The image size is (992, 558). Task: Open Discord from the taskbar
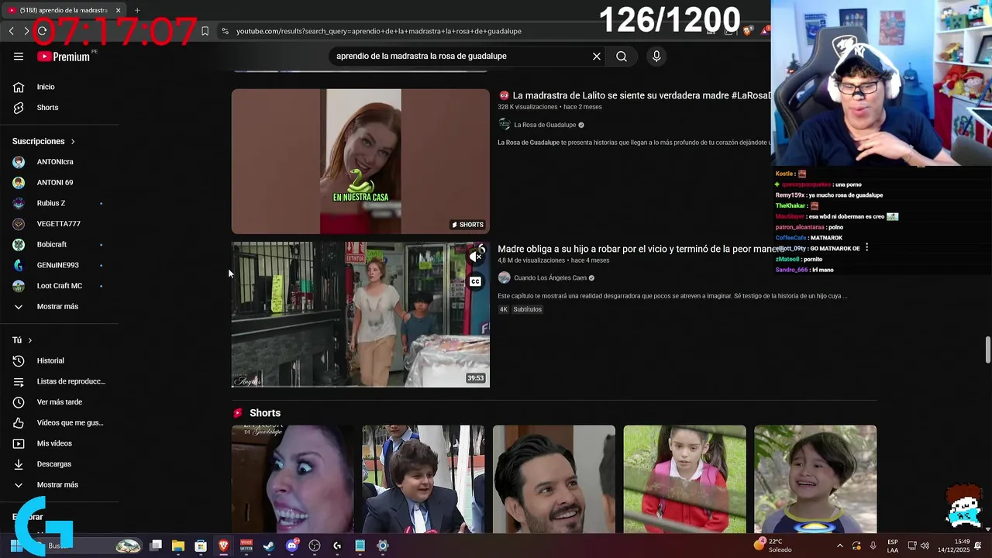pyautogui.click(x=291, y=546)
